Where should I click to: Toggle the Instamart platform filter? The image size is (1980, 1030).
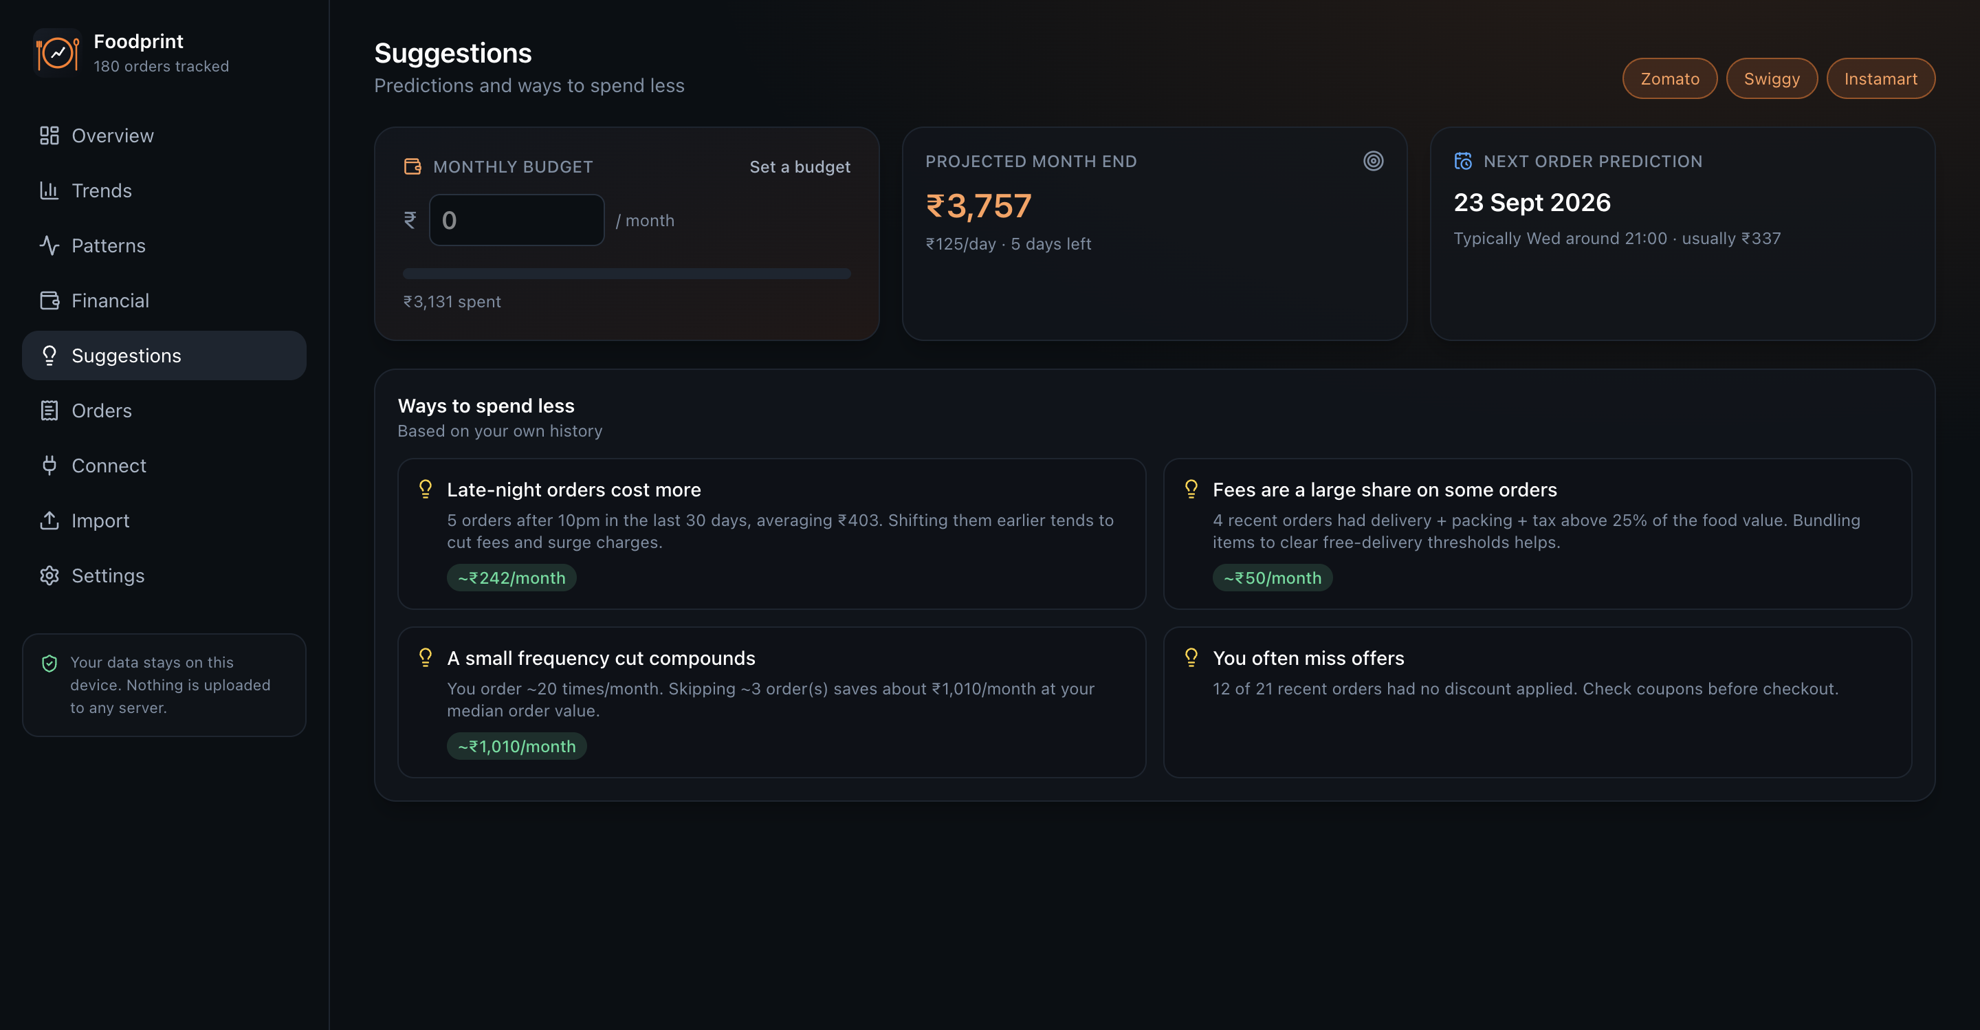coord(1880,78)
